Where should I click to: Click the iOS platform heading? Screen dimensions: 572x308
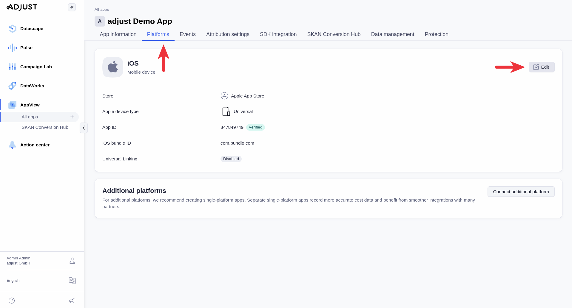tap(133, 64)
